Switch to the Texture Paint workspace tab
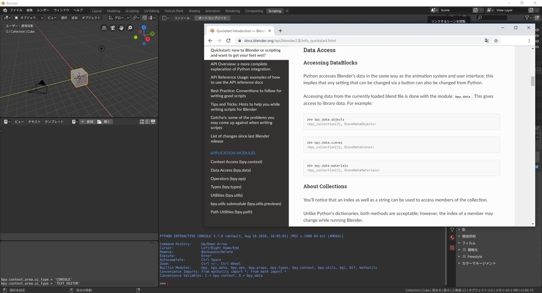This screenshot has width=542, height=293. [x=174, y=11]
